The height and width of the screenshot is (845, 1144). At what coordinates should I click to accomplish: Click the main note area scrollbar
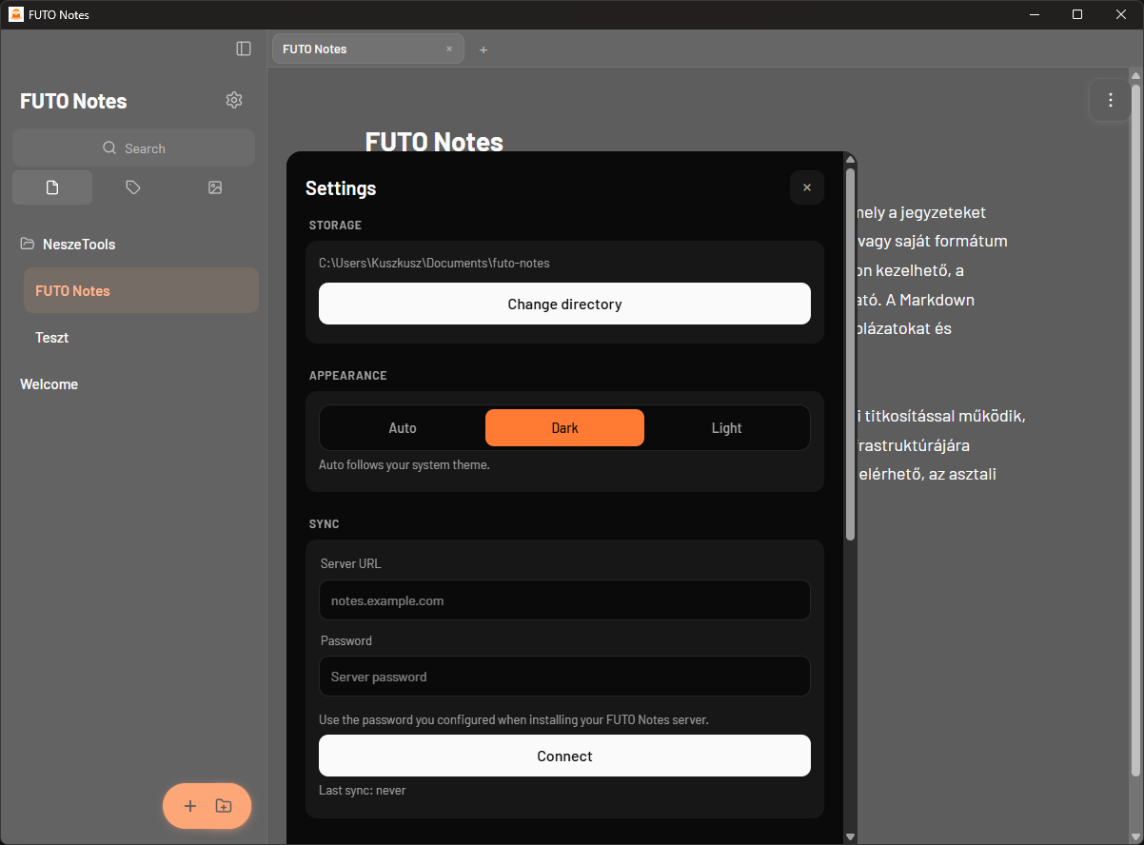pyautogui.click(x=1135, y=430)
